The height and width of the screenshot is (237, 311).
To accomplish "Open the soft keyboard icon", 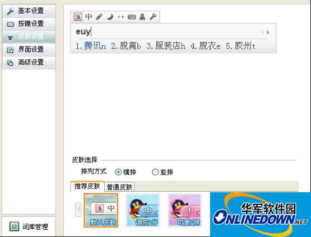I will point(132,17).
